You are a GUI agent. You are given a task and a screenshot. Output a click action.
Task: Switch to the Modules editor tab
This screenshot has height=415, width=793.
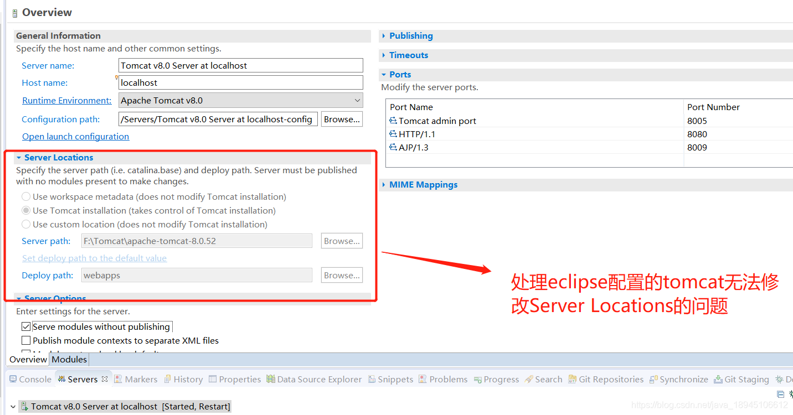coord(69,359)
